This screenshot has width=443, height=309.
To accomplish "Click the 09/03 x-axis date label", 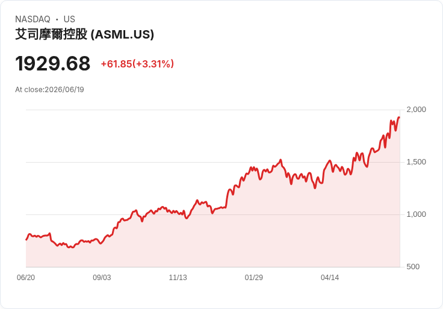I will 102,277.
